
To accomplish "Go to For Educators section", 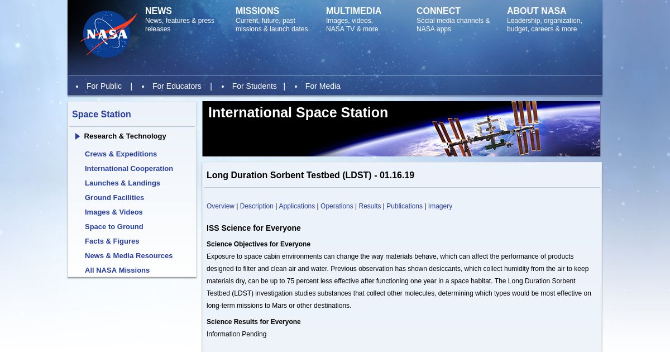I will point(177,86).
